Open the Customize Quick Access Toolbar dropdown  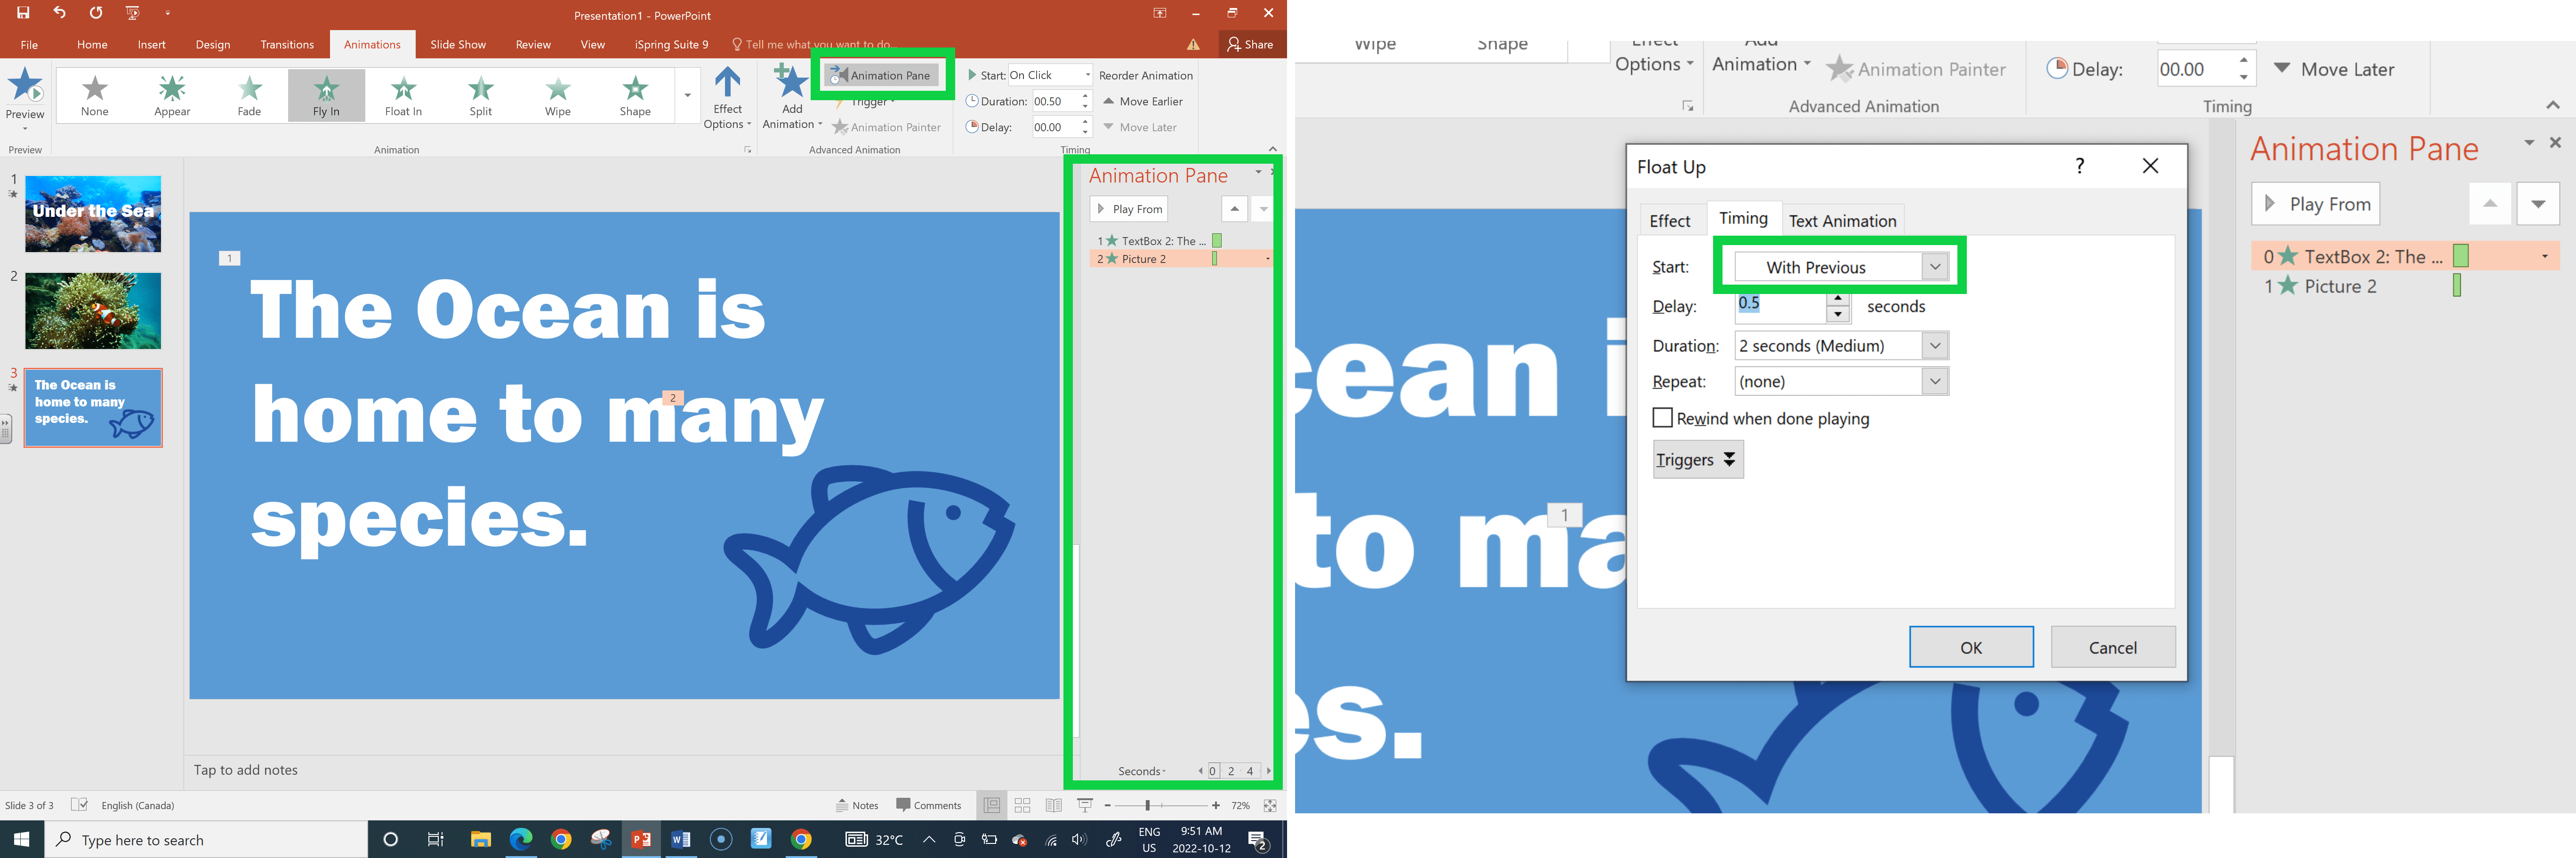[167, 14]
